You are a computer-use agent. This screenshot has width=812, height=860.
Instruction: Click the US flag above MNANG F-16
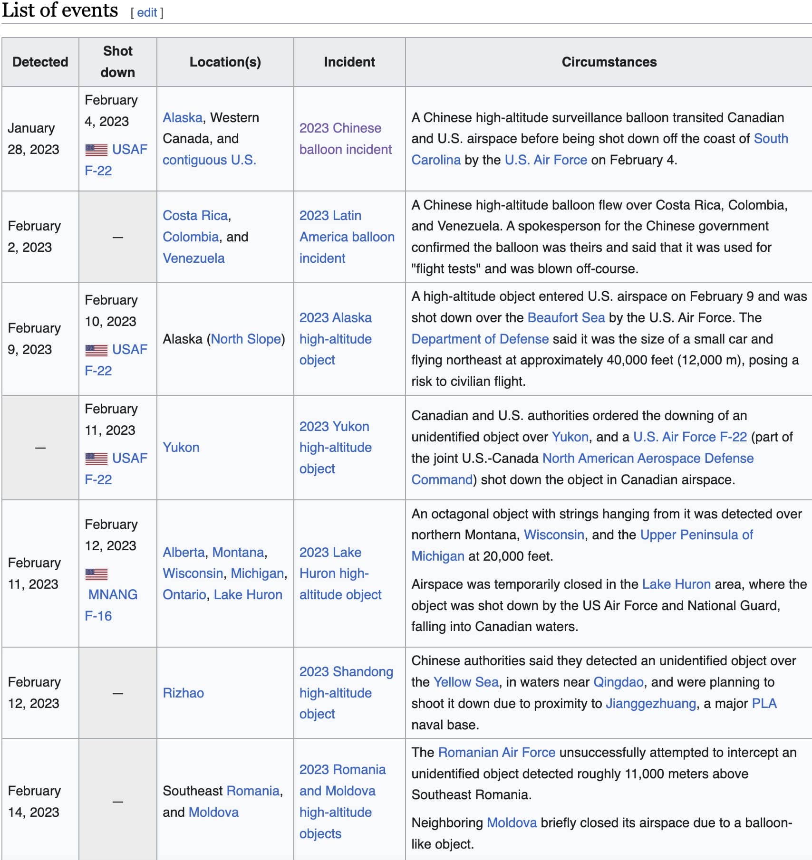[96, 574]
